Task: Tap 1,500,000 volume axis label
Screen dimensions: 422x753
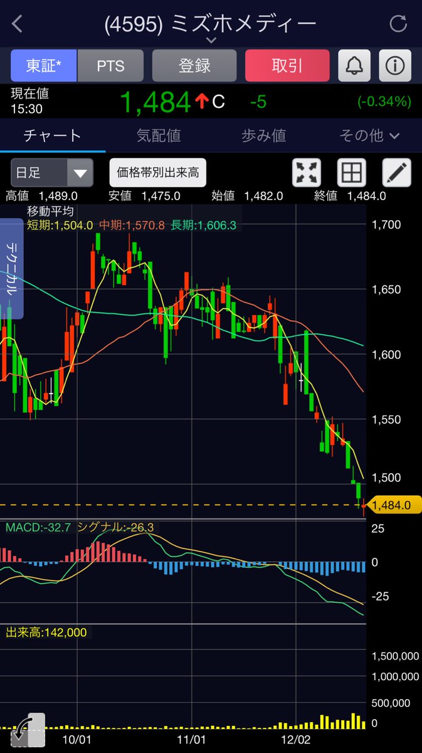Action: [x=395, y=656]
